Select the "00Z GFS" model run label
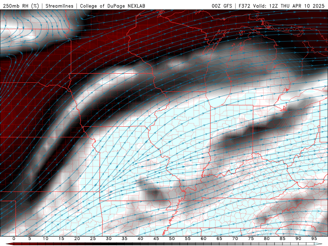 tap(222, 6)
